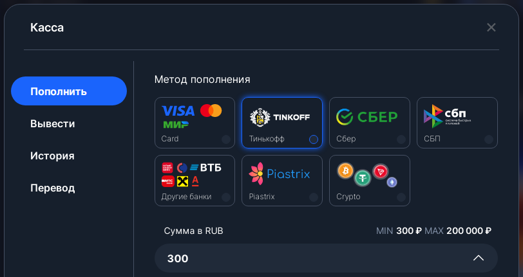Click the VTB bank logo

click(x=206, y=167)
